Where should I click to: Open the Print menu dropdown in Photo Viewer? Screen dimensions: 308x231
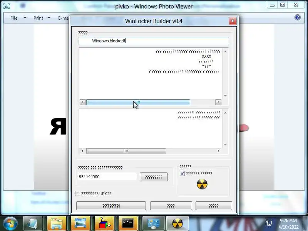click(42, 18)
